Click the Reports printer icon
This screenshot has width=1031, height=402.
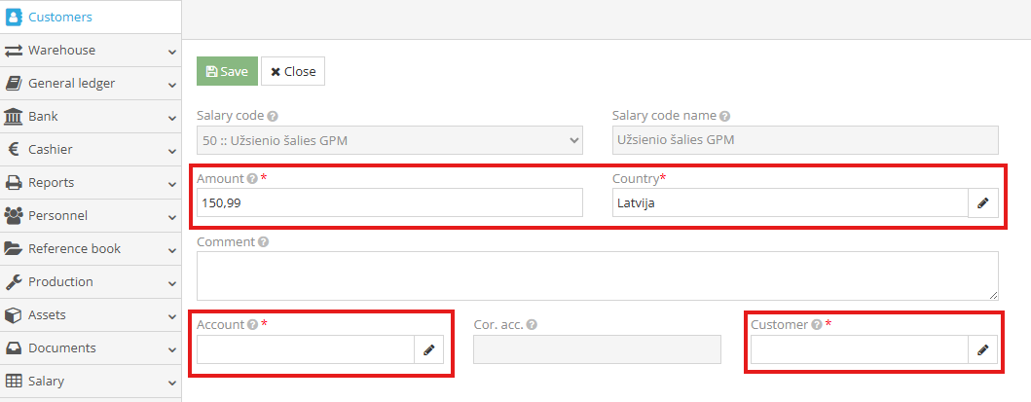[x=14, y=183]
